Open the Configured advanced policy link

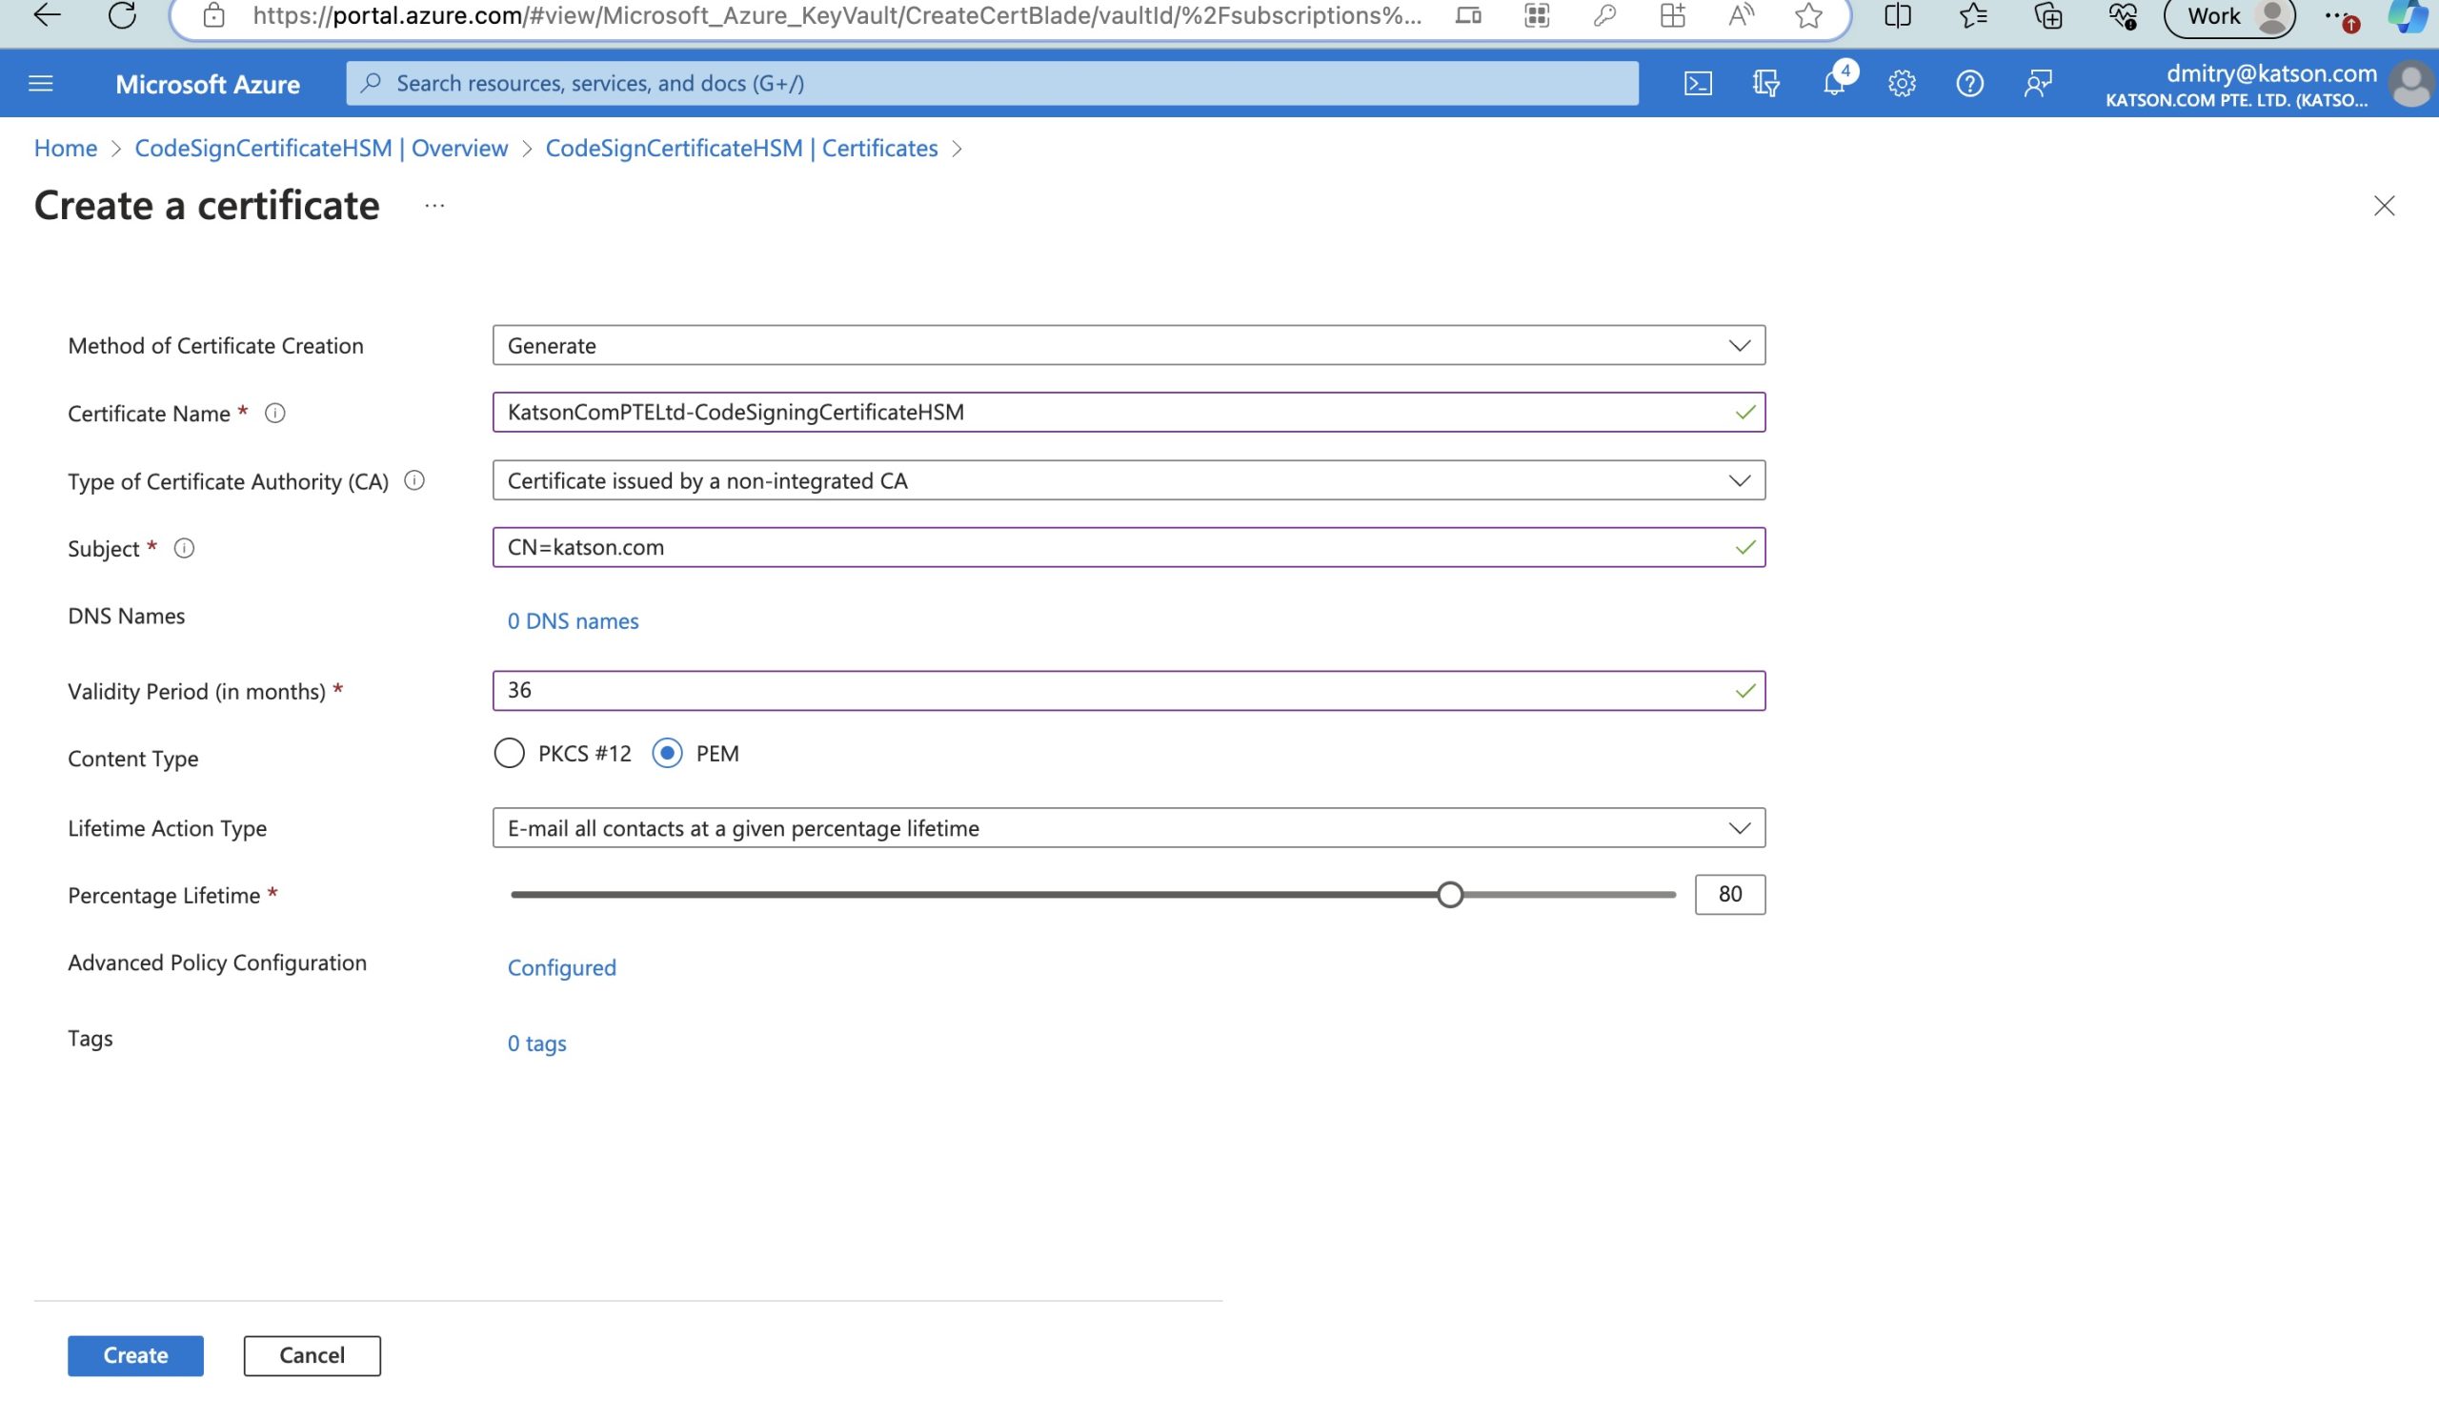(x=561, y=968)
